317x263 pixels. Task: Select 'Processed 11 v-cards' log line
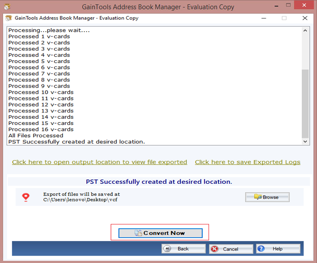(x=41, y=99)
